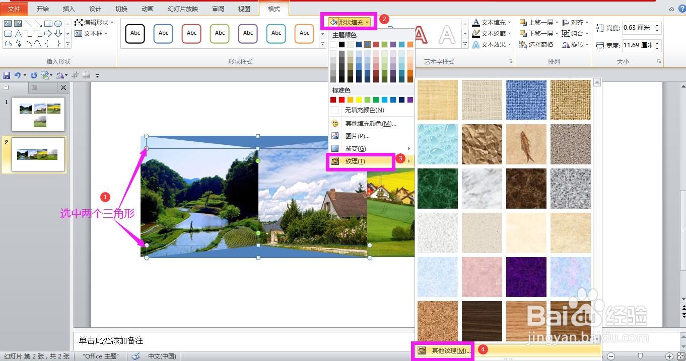The image size is (686, 361).
Task: Pick the isosceles triangle shape
Action: (18, 34)
